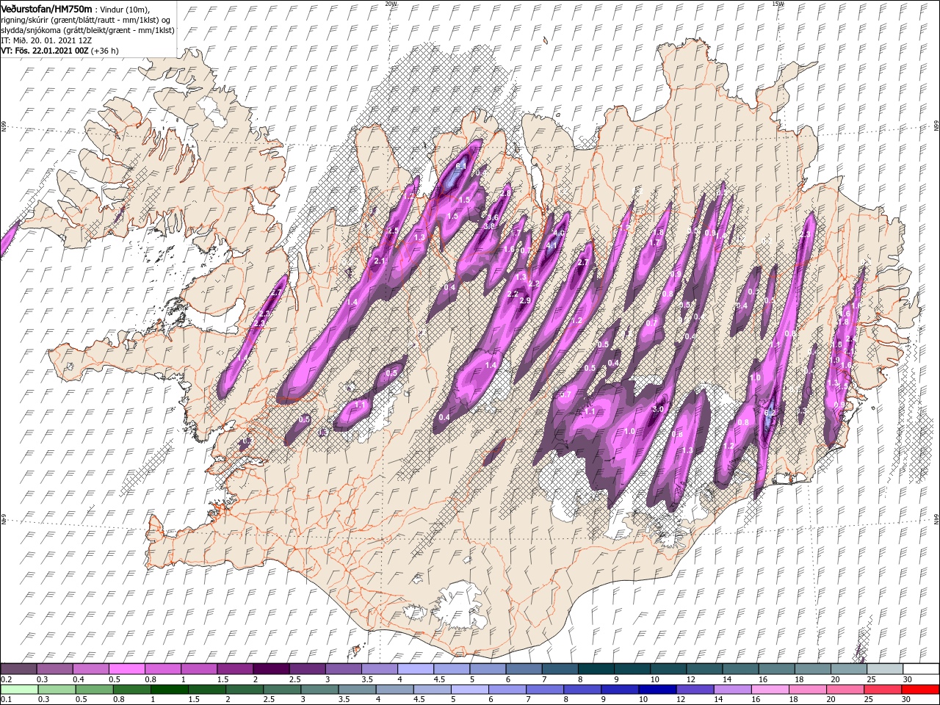Select the rain legend swatch starting at 4
The height and width of the screenshot is (705, 940).
click(394, 689)
